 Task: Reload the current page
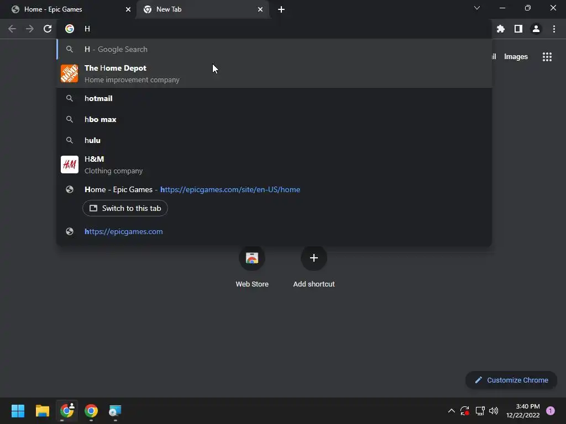click(x=48, y=29)
